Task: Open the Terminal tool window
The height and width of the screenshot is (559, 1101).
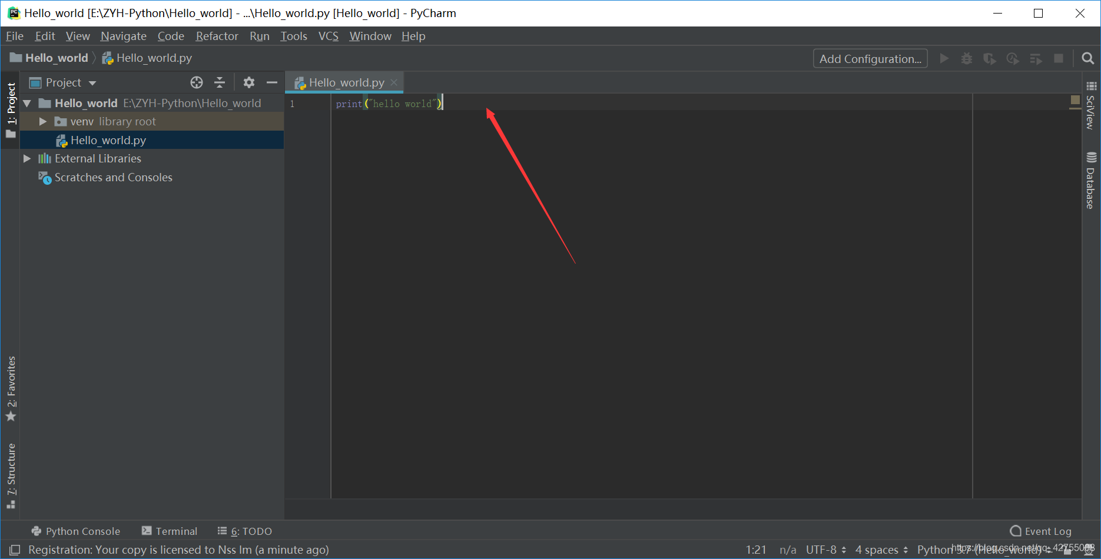Action: 170,531
